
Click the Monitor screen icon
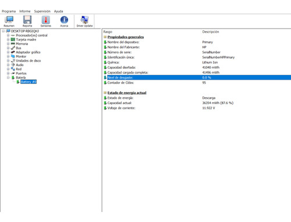point(13,56)
